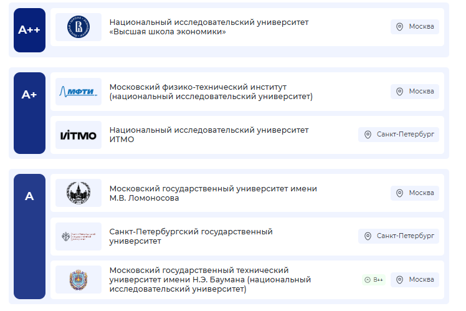The height and width of the screenshot is (311, 466).
Task: Click the location pin in Ломоносова row
Action: pos(400,193)
